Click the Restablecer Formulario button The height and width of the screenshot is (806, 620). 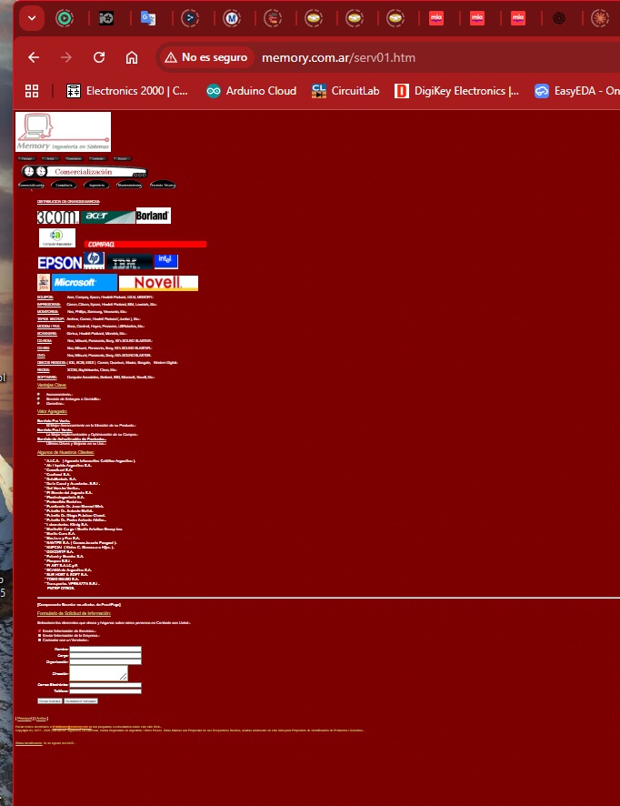(81, 701)
